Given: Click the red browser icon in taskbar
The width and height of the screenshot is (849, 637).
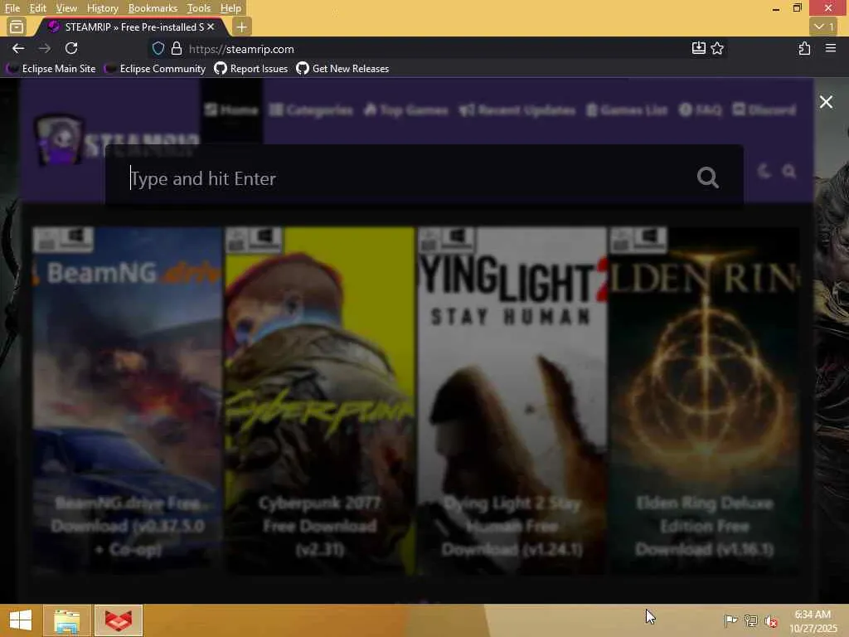Looking at the screenshot, I should 119,620.
